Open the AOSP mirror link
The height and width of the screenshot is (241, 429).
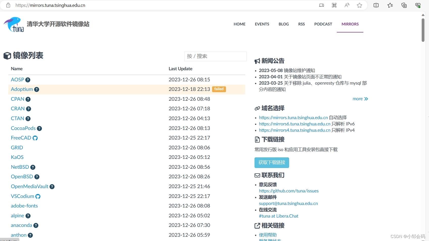pos(17,80)
